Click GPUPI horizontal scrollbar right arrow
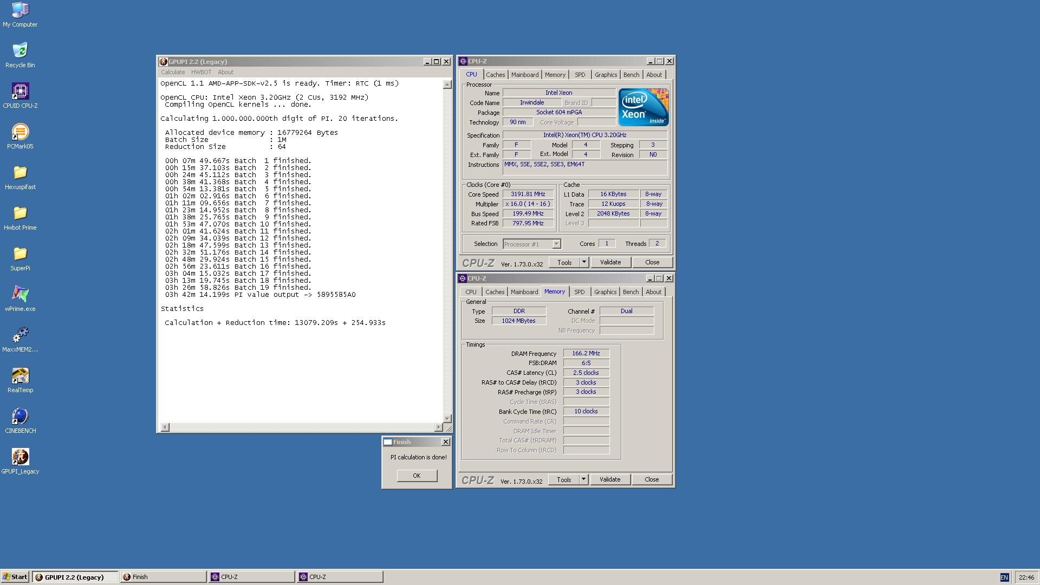 click(x=438, y=427)
